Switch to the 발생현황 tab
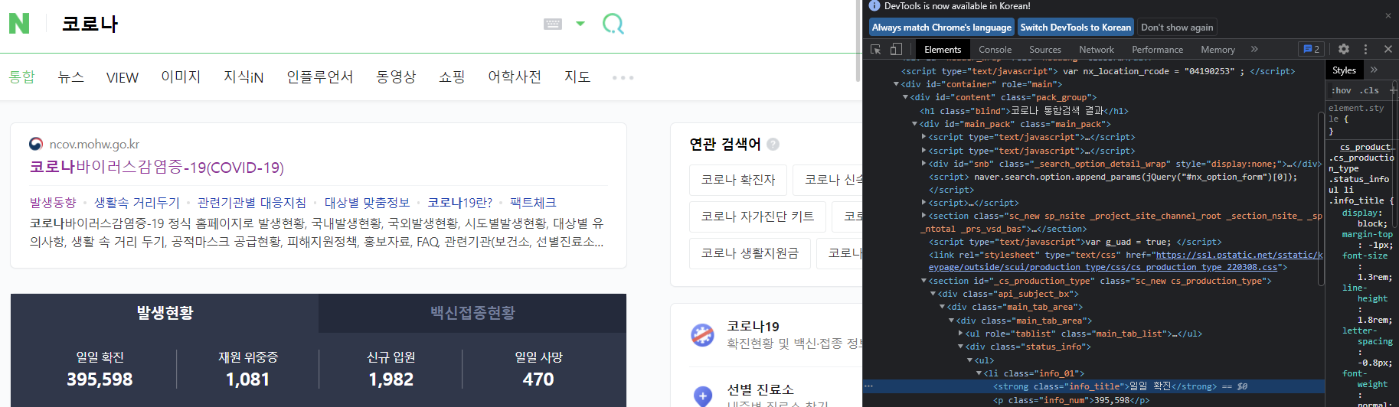1399x407 pixels. [165, 313]
